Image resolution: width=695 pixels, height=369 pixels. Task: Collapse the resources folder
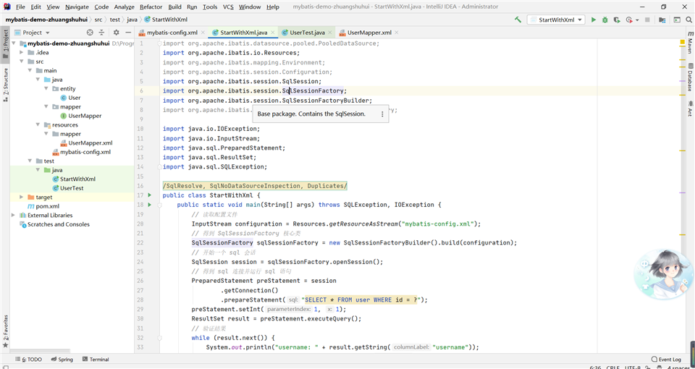click(38, 125)
